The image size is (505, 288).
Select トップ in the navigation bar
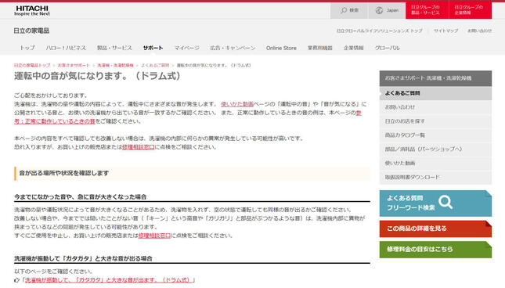click(27, 48)
